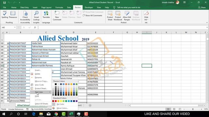Click the Tell me what you want search box
Screen dimensions: 209x117
(129, 7)
